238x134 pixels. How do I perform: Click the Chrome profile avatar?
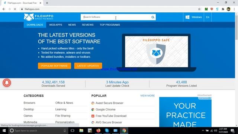pos(228,9)
